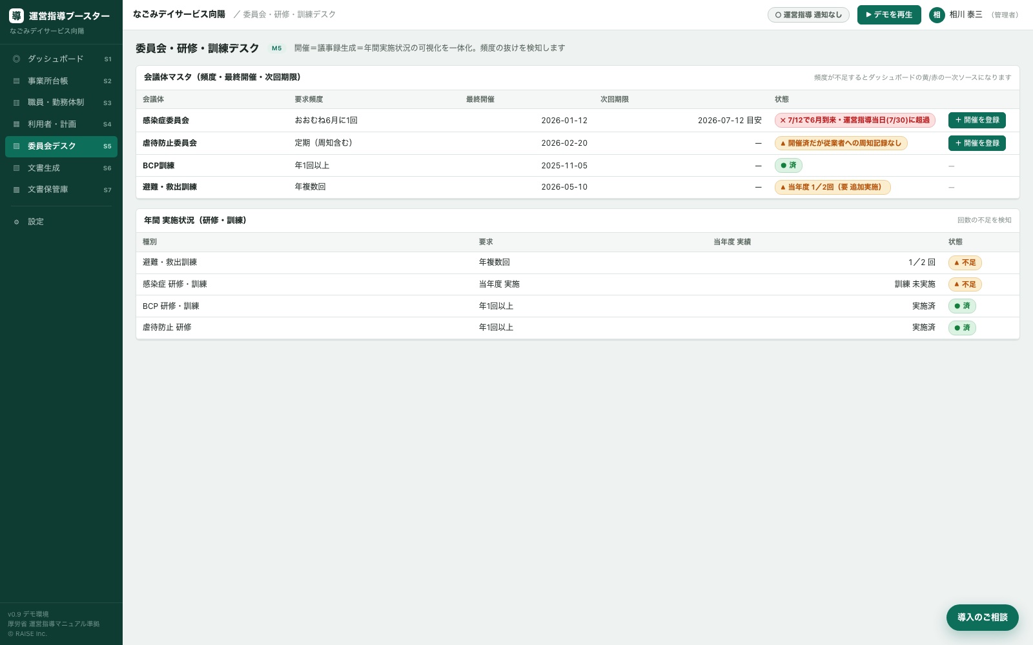Click the 要求頻度 column header

click(309, 99)
